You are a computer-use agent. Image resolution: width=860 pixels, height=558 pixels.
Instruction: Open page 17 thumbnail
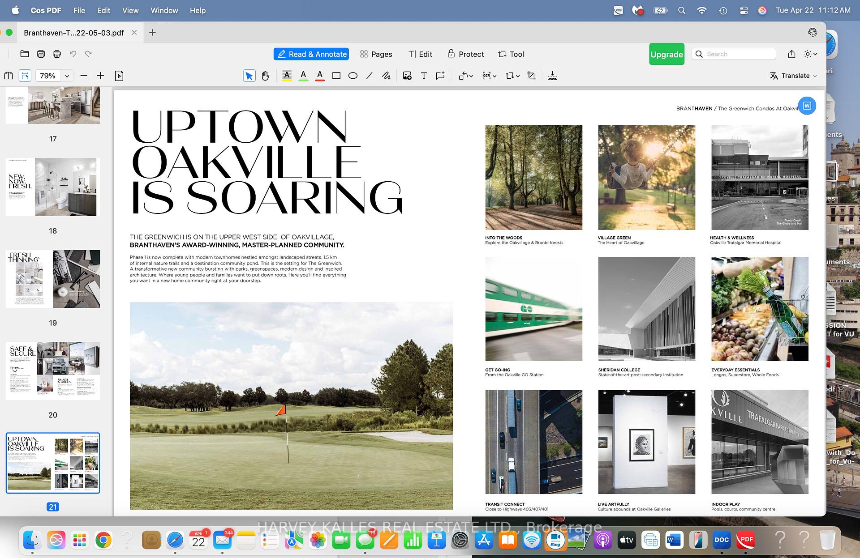click(x=53, y=105)
